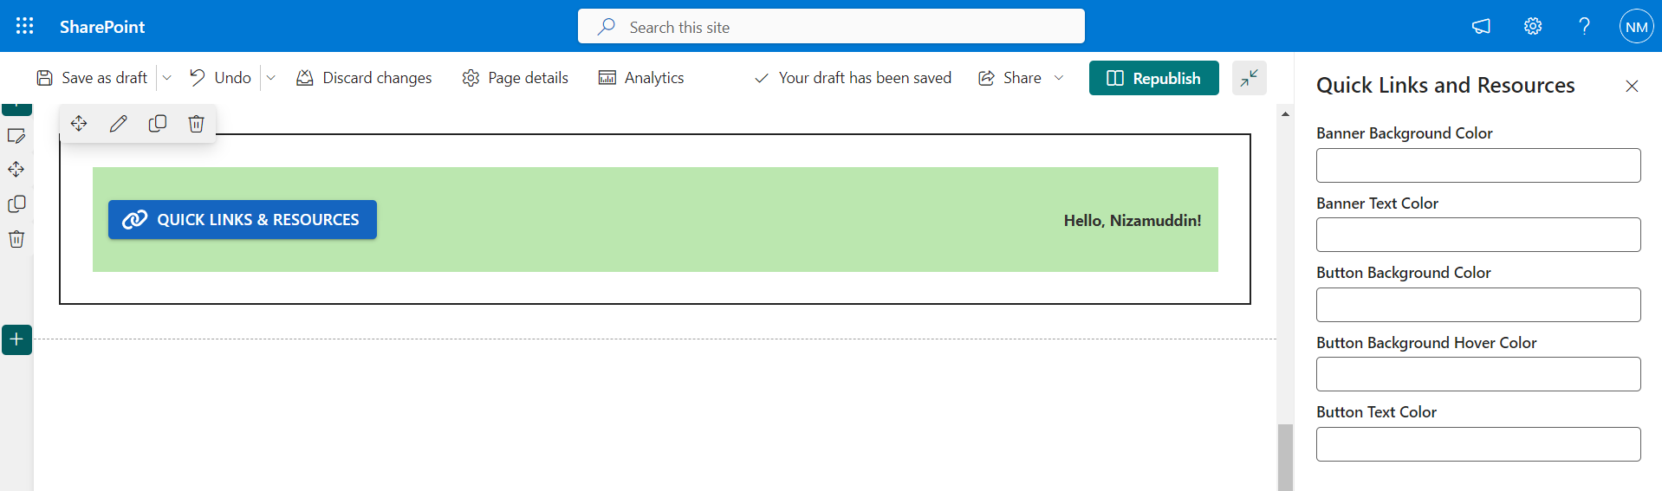Click the Republish button
Viewport: 1662px width, 491px height.
(x=1154, y=78)
